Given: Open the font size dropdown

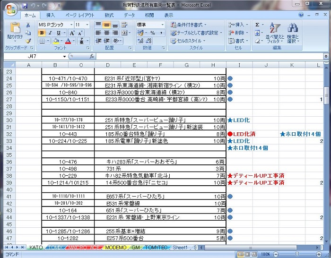Looking at the screenshot, I should pos(87,25).
